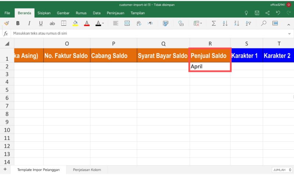Toggle bold formatting
Screen dimensions: 294x175
(18, 23)
